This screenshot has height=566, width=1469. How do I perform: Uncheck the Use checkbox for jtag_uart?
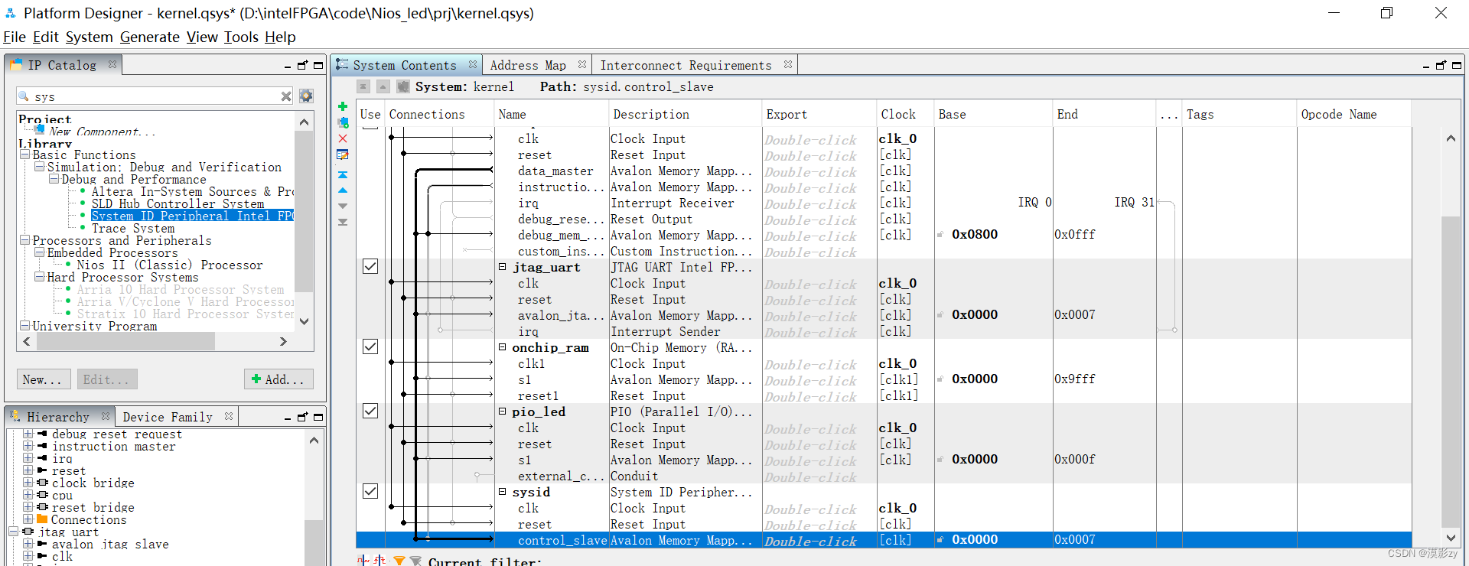tap(370, 266)
